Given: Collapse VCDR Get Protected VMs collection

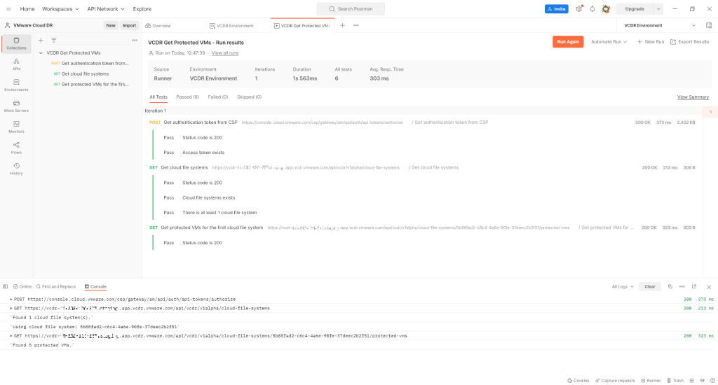Looking at the screenshot, I should click(41, 53).
